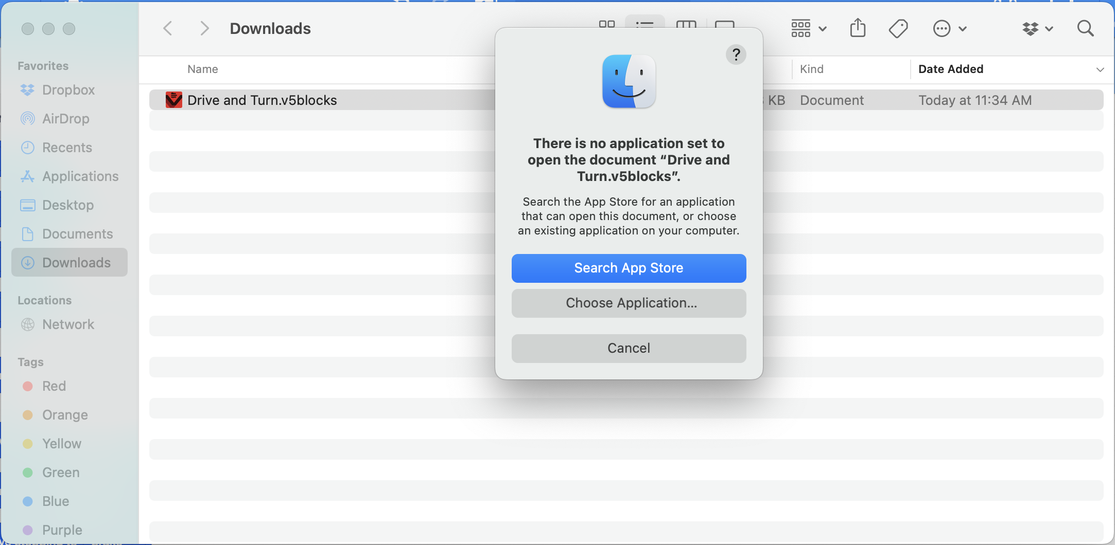1115x545 pixels.
Task: Toggle the Date Added sort order chevron
Action: [x=1100, y=69]
